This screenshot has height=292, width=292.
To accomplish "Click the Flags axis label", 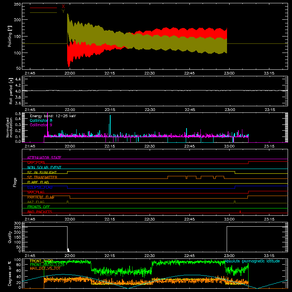I will 15,182.
